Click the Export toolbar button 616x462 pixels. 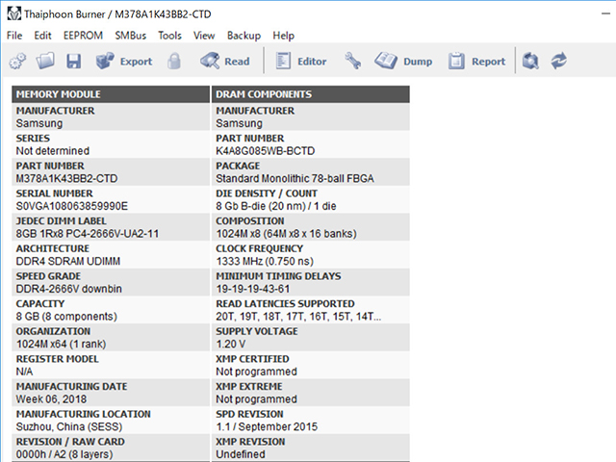coord(124,62)
